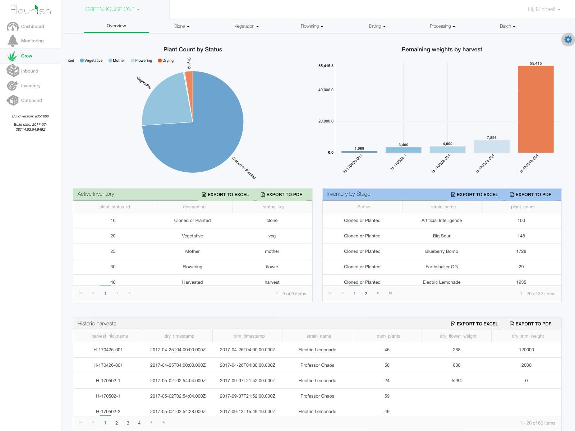Expand the Clone dropdown in the nav
Image resolution: width=575 pixels, height=431 pixels.
click(x=181, y=26)
